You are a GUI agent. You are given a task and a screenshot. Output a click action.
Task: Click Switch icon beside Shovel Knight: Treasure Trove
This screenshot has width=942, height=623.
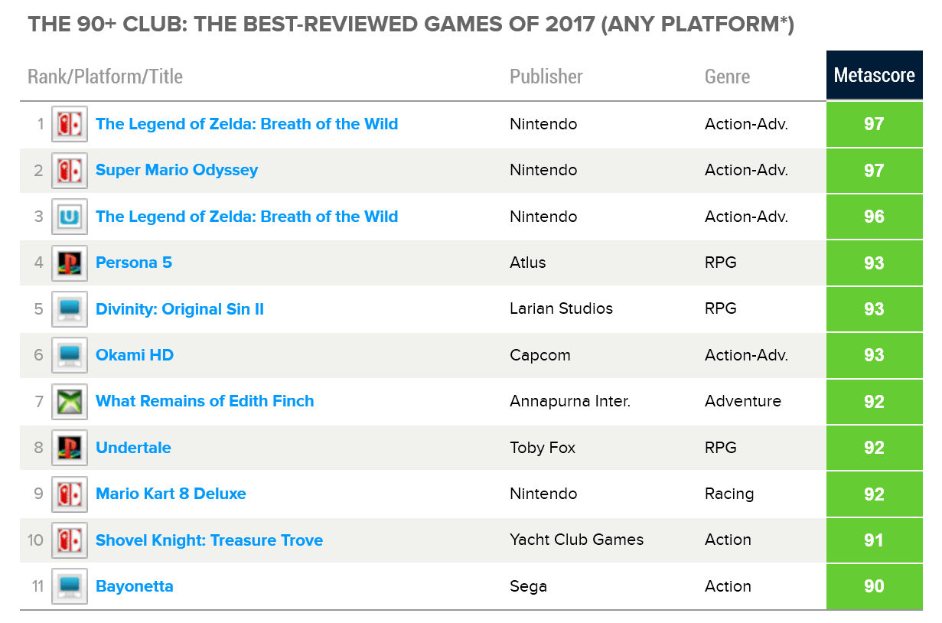click(x=70, y=540)
